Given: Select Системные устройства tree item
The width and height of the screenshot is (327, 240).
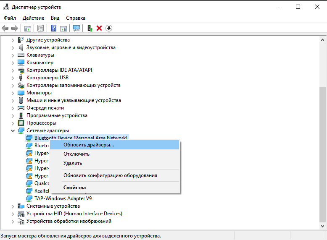Looking at the screenshot, I should pos(53,206).
